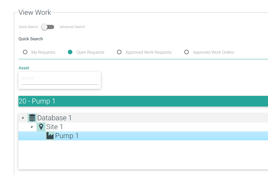The height and width of the screenshot is (175, 268).
Task: Select the Pump 1 tree row label
Action: [x=67, y=136]
